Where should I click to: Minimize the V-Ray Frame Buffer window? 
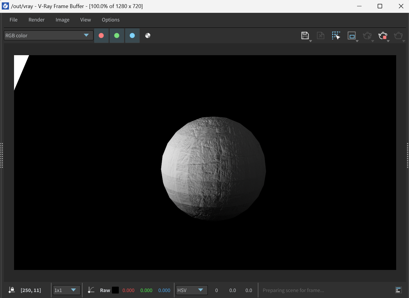359,6
